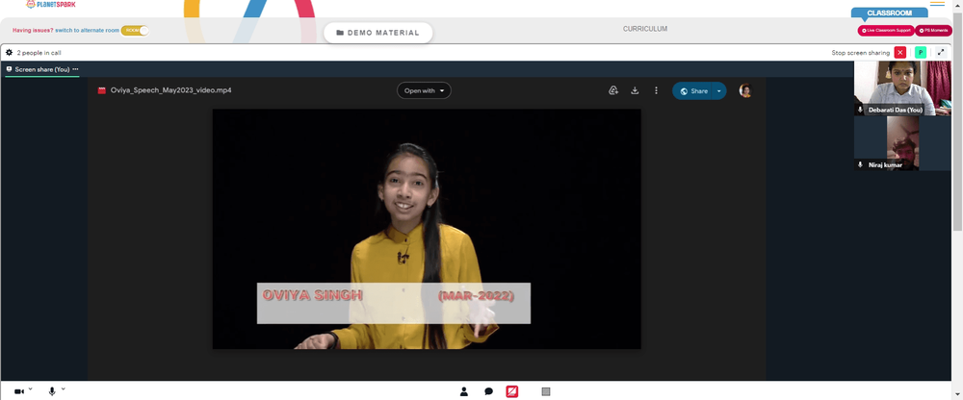
Task: Open the Share button dropdown arrow
Action: pyautogui.click(x=719, y=90)
